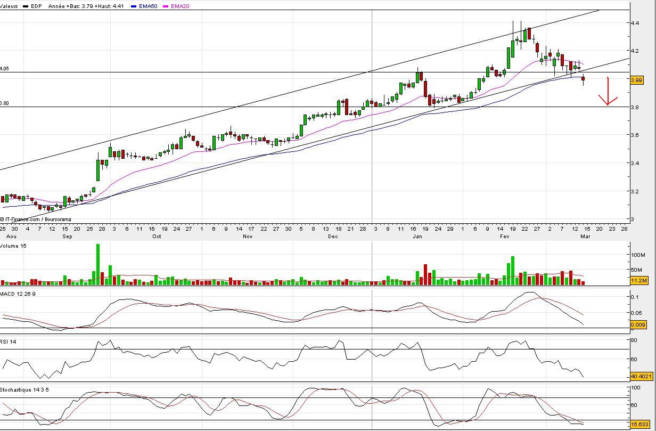Click the blue EMA50 legend swatch
This screenshot has width=656, height=431.
[x=134, y=6]
